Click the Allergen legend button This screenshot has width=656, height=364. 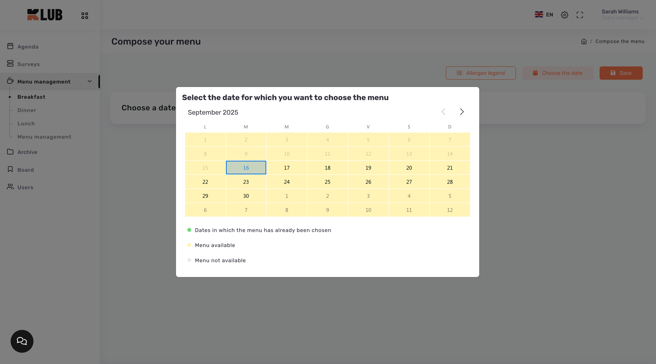pyautogui.click(x=480, y=73)
